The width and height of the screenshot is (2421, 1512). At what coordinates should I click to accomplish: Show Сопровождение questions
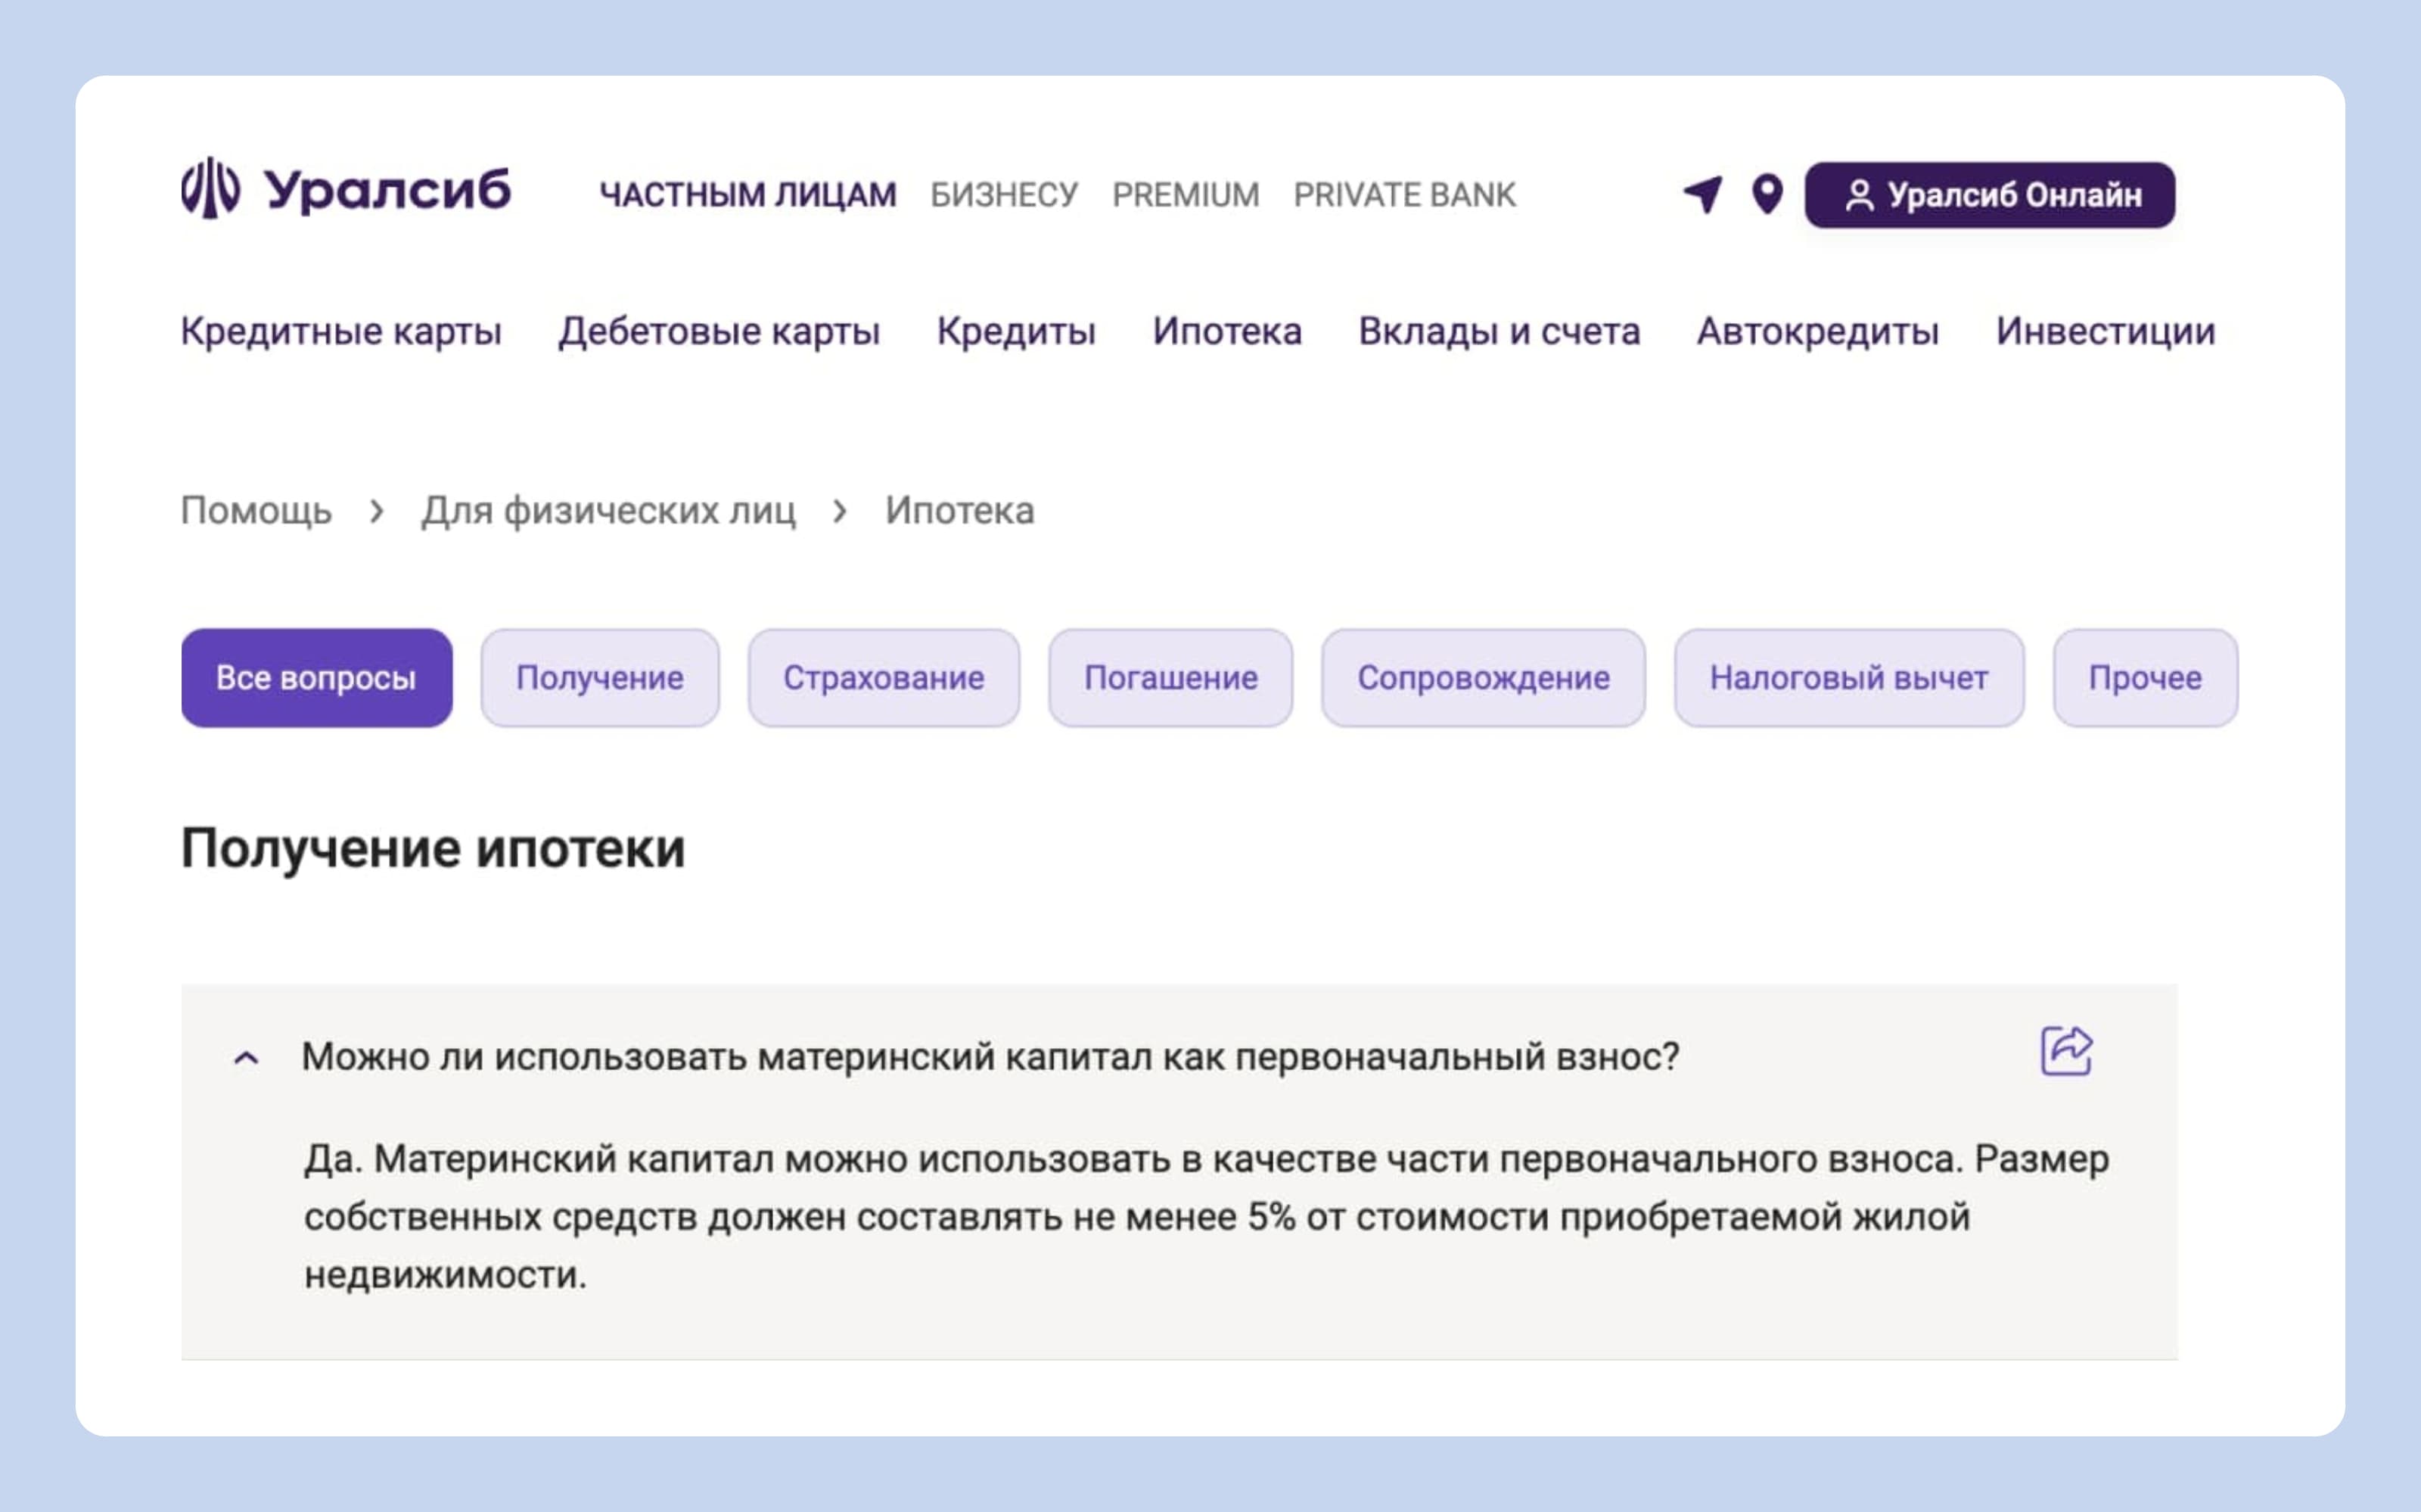(x=1484, y=678)
